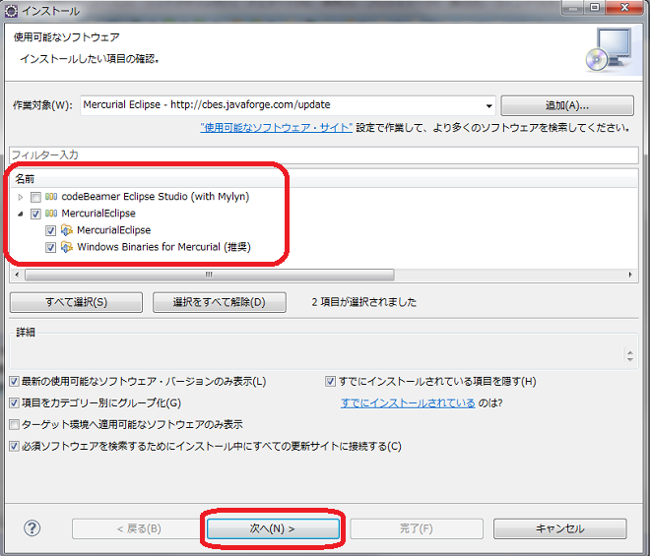Enable ターゲット環境へ適用可能なソフトウェアのみ表示 checkbox
Screen dimensions: 650x556
tap(14, 425)
